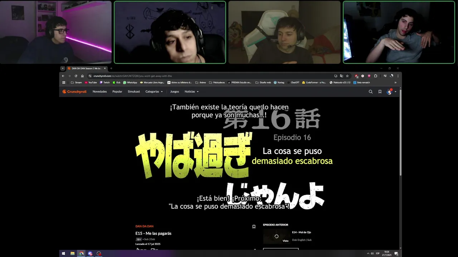Open the Windows notification center icon
The width and height of the screenshot is (458, 257).
point(396,253)
